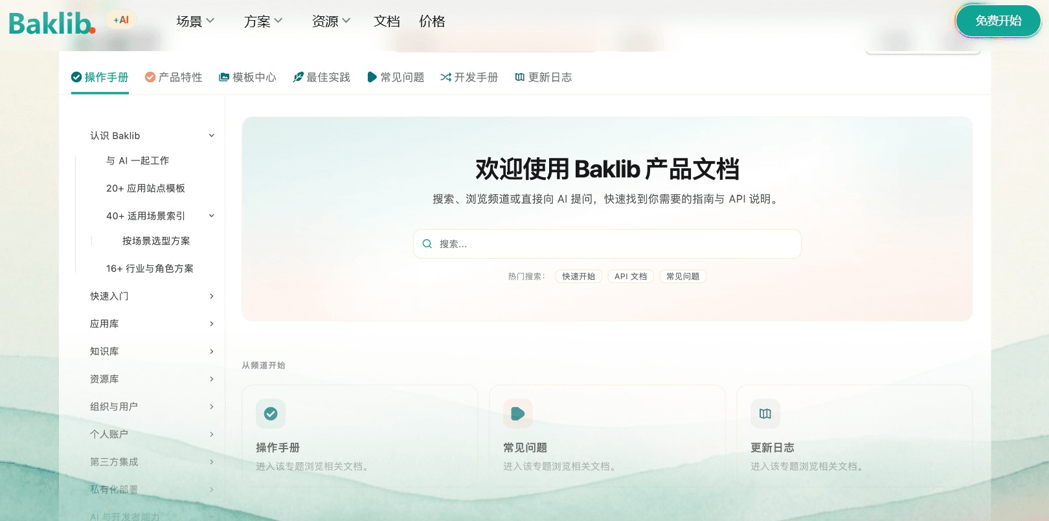Viewport: 1049px width, 521px height.
Task: Open the 操作手册 card via its check icon
Action: [271, 414]
